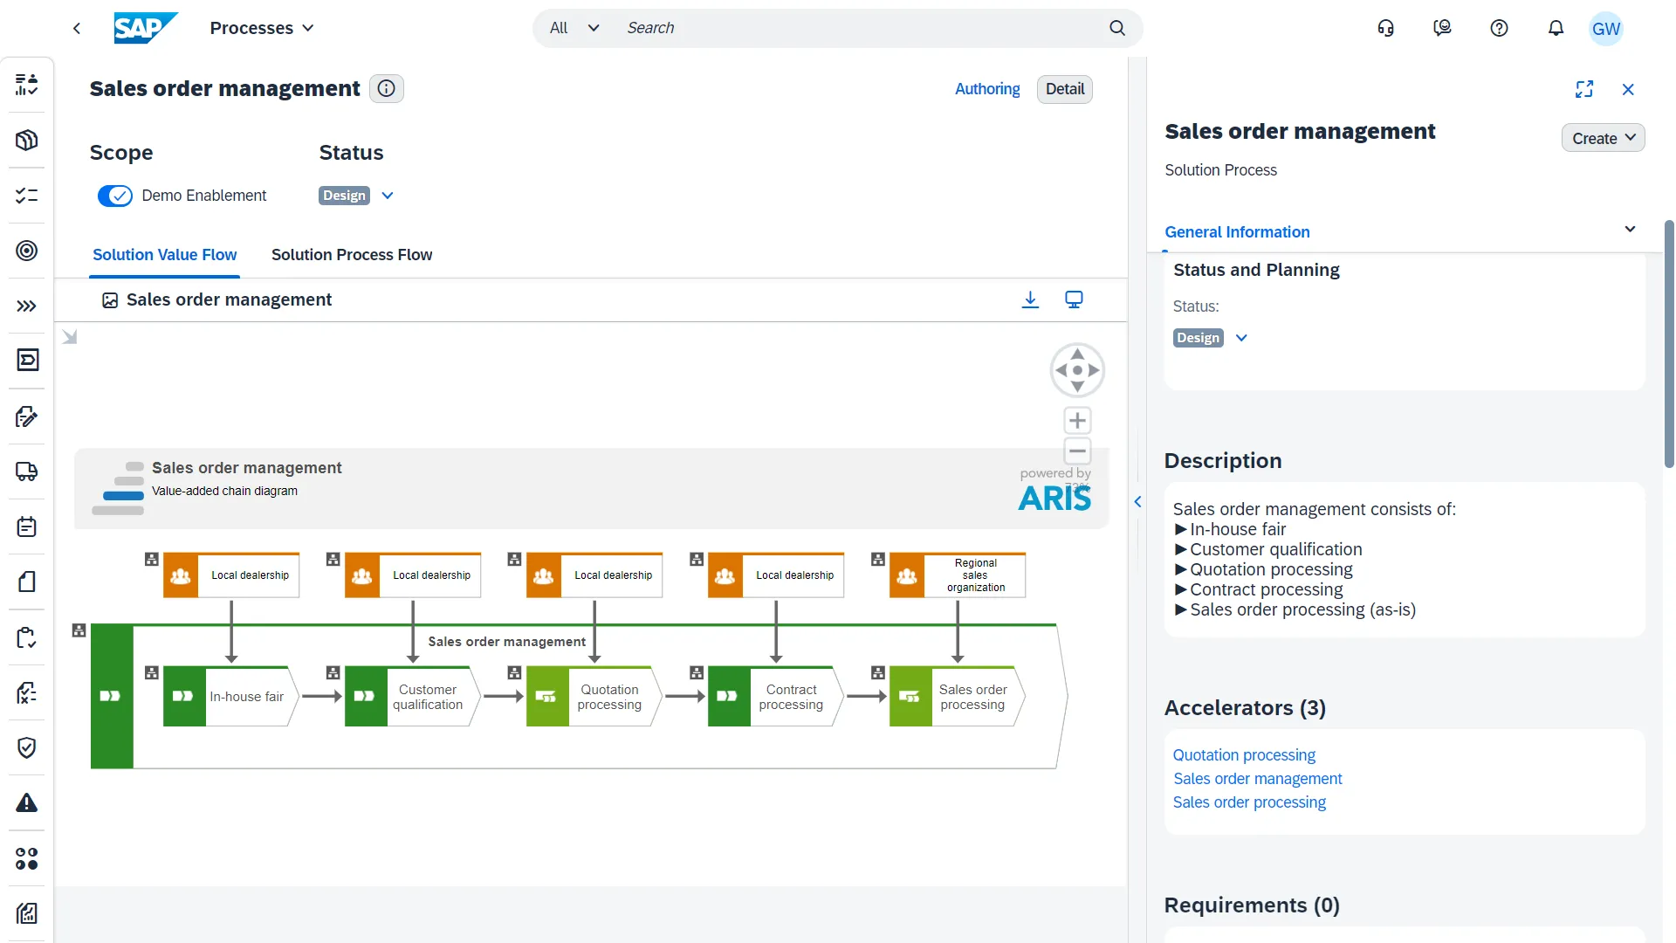Select the Contract processing process step

click(775, 696)
